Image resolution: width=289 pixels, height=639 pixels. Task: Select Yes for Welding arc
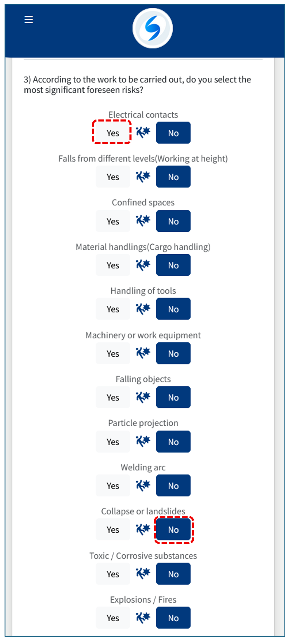point(113,486)
